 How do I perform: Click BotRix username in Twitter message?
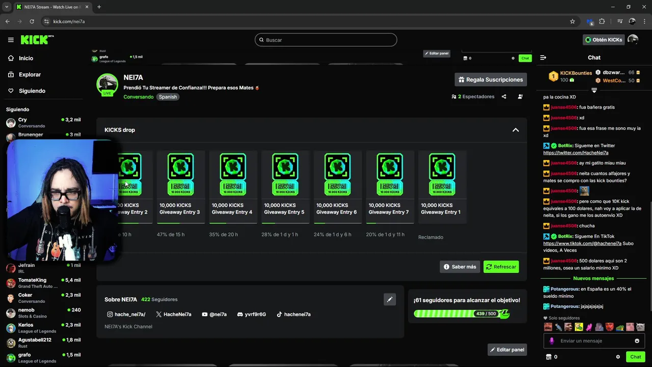pos(565,146)
